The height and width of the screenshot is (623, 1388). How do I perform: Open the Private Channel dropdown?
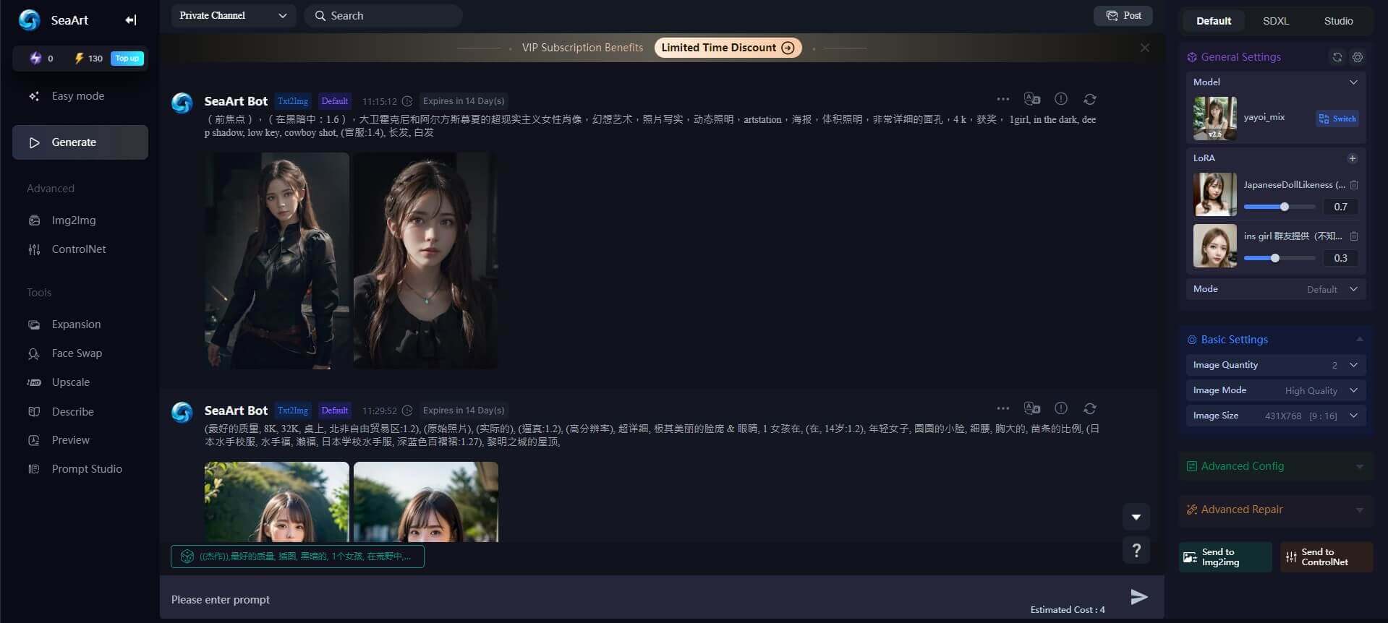234,16
